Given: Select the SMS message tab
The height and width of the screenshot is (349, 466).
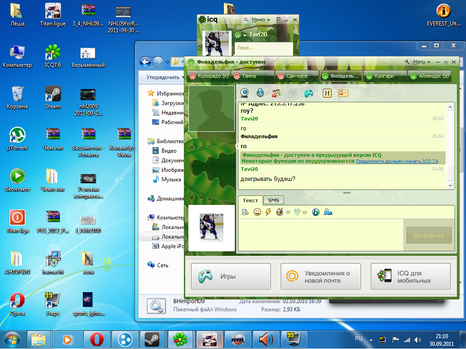Looking at the screenshot, I should click(x=274, y=200).
